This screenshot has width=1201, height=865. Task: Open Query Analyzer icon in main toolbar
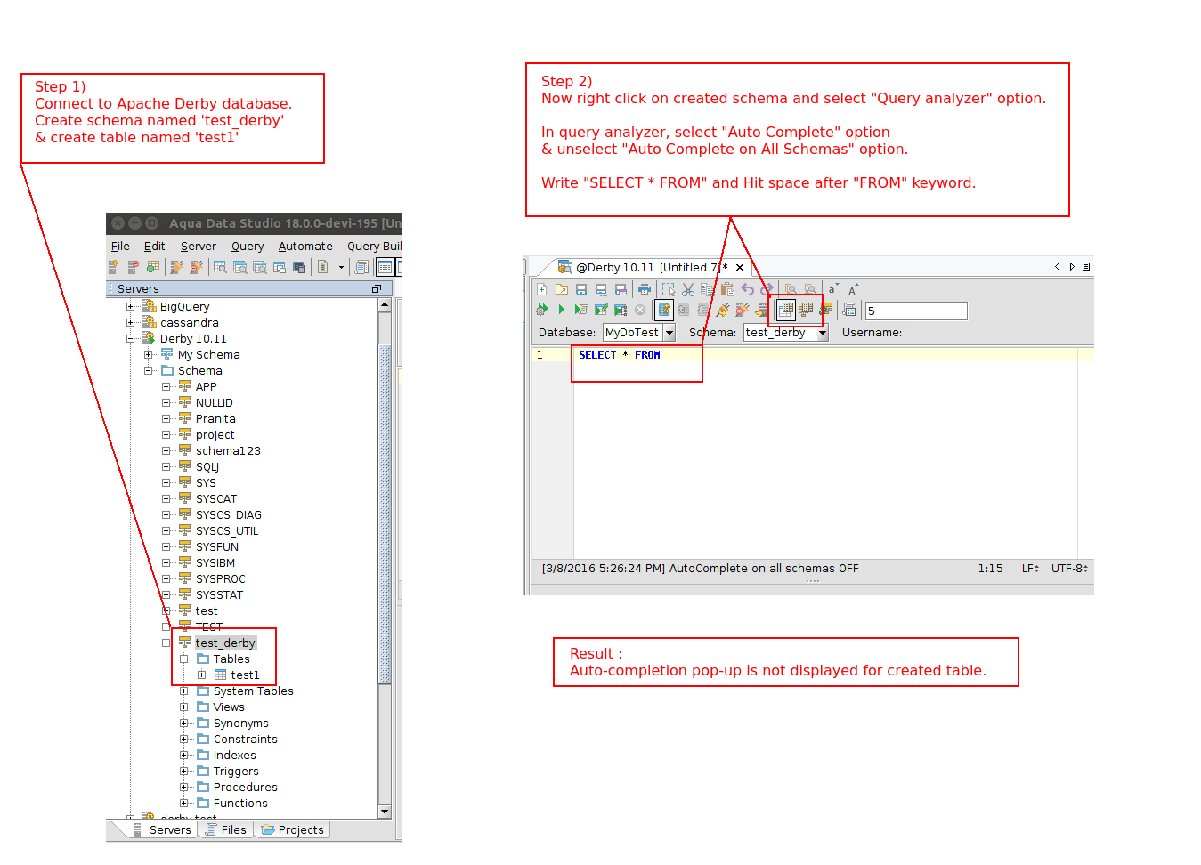pos(220,266)
